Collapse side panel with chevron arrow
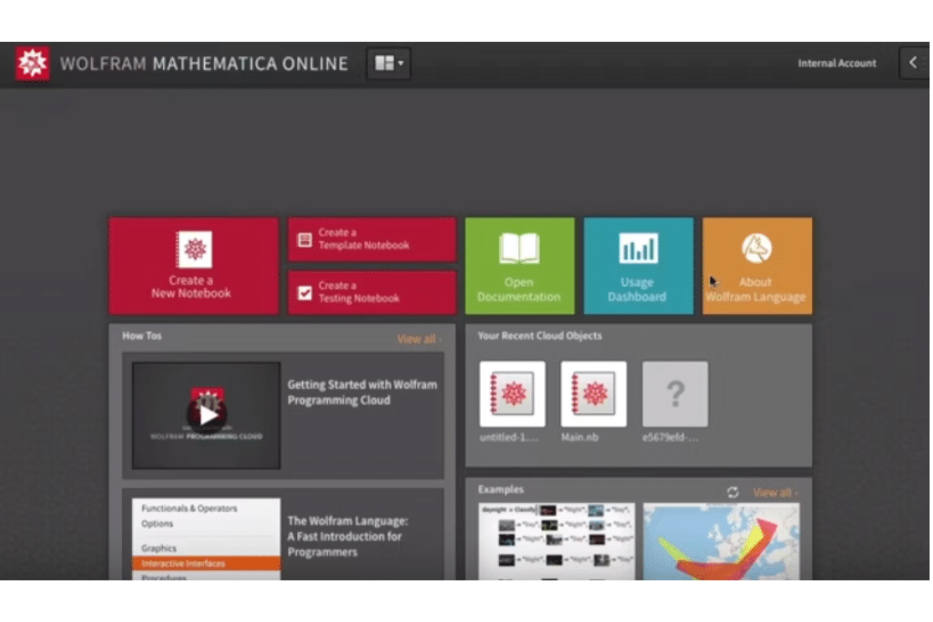Viewport: 933px width, 622px height. click(913, 63)
